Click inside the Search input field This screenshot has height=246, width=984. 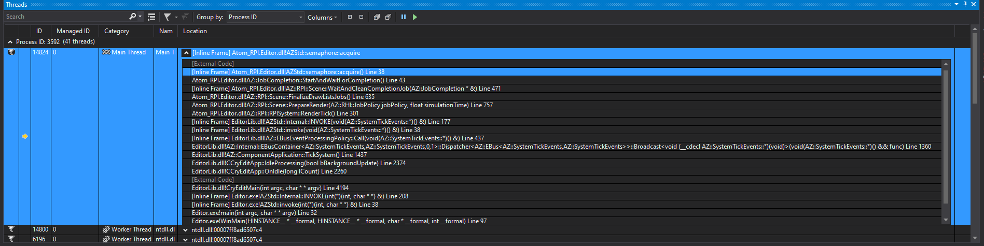pyautogui.click(x=66, y=17)
